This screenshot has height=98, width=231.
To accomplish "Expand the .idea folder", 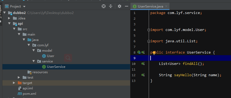I will (x=9, y=18).
